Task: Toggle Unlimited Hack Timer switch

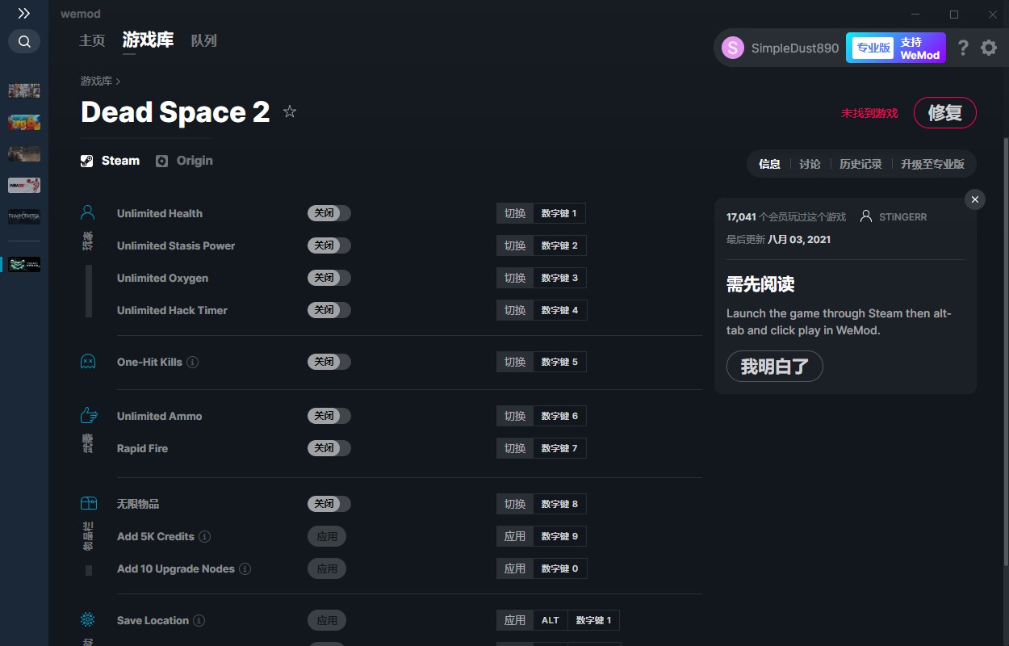Action: click(x=329, y=310)
